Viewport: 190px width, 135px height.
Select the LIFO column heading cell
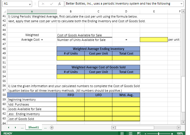point(98,95)
